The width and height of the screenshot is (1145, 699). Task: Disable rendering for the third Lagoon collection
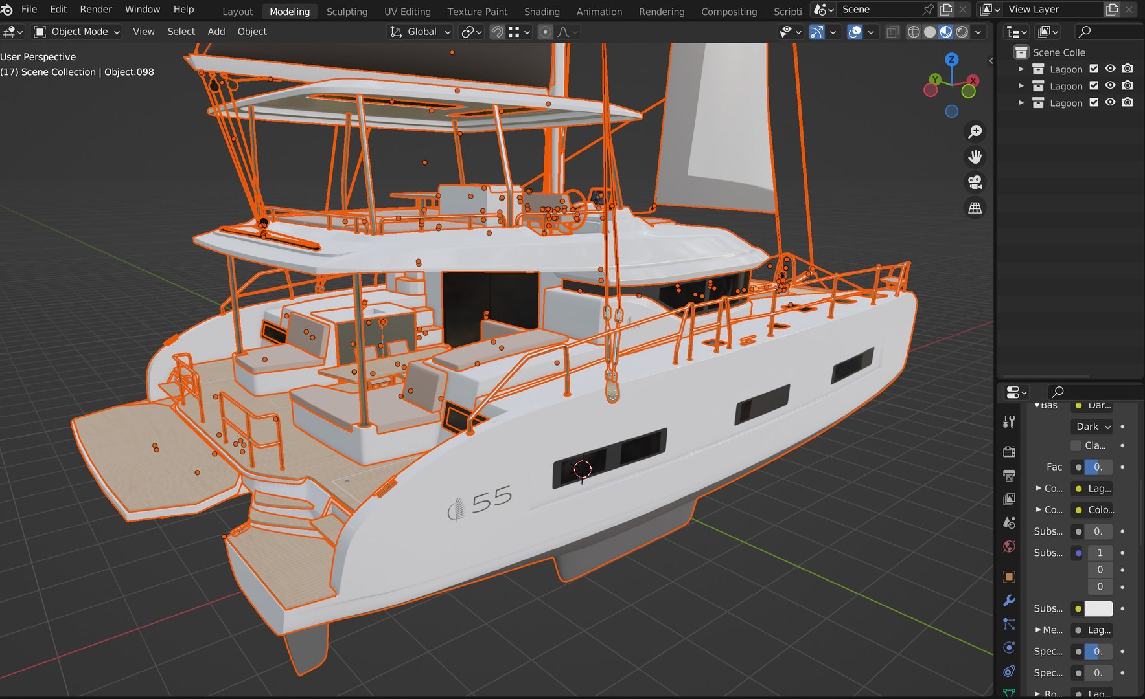click(1128, 102)
